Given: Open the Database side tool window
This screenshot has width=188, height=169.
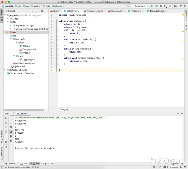Looking at the screenshot, I should click(x=186, y=16).
